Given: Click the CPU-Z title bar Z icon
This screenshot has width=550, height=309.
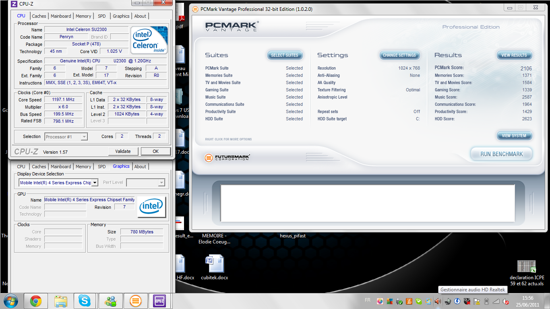Looking at the screenshot, I should click(x=14, y=4).
